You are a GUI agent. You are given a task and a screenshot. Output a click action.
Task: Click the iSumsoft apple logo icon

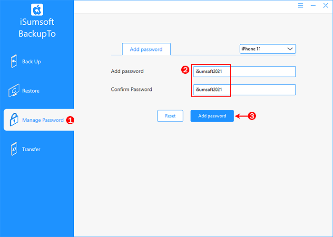[x=37, y=10]
